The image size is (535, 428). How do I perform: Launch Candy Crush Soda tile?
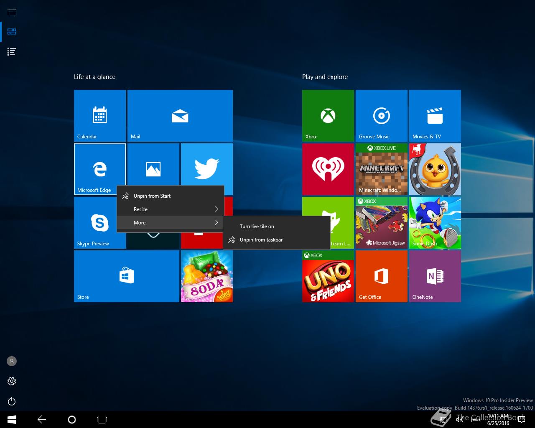pyautogui.click(x=207, y=276)
